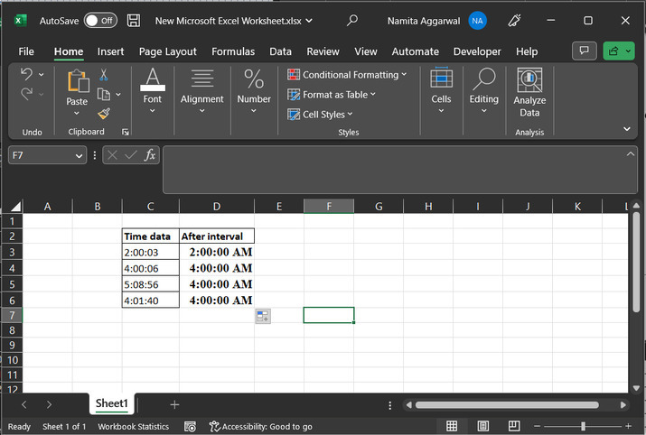Click the Undo arrow icon
Screen dimensions: 646x435
(26, 75)
